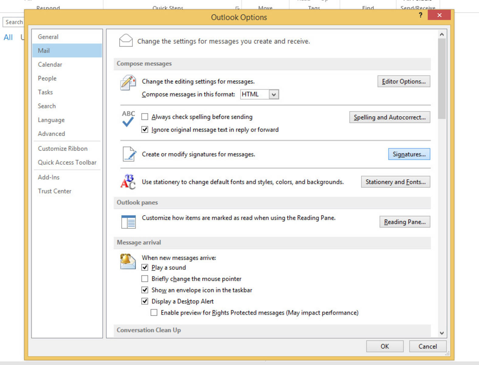
Task: Click the 'Compose messages in this format:' label
Action: click(x=188, y=94)
